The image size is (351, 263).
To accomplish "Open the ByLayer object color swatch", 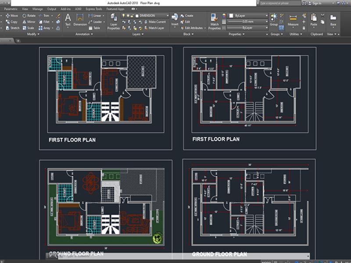I will click(x=231, y=15).
